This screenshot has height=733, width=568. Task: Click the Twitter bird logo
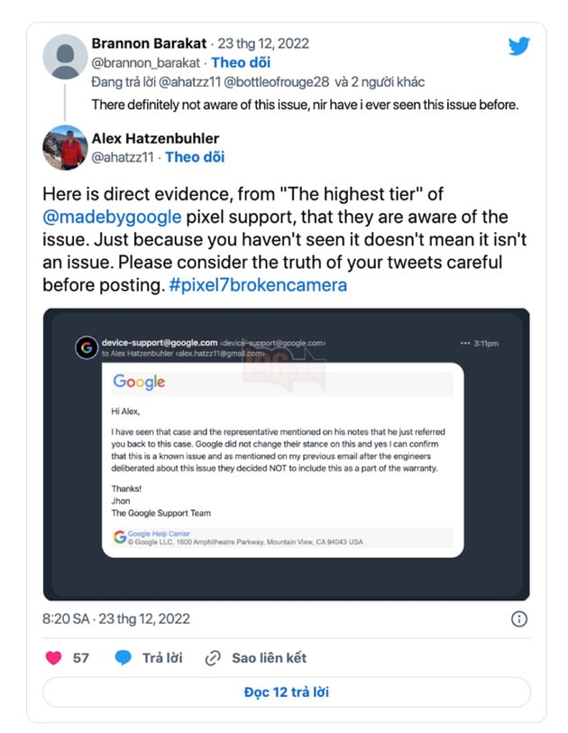click(x=520, y=47)
